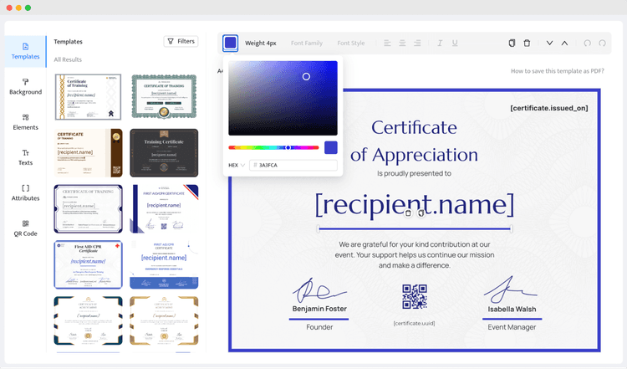
Task: Select the green ornate Certificate of Training template
Action: pyautogui.click(x=164, y=97)
